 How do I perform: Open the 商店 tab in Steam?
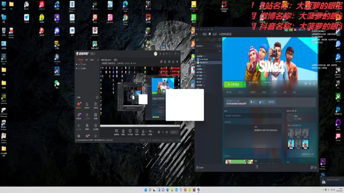point(205,34)
